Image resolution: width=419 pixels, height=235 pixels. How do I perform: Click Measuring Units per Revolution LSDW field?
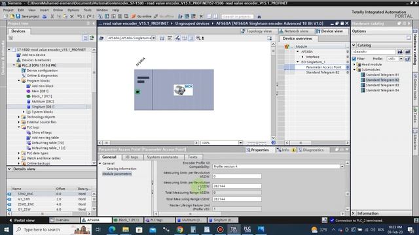tap(237, 186)
